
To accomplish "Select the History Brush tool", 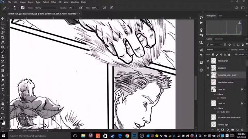I will tap(3, 61).
